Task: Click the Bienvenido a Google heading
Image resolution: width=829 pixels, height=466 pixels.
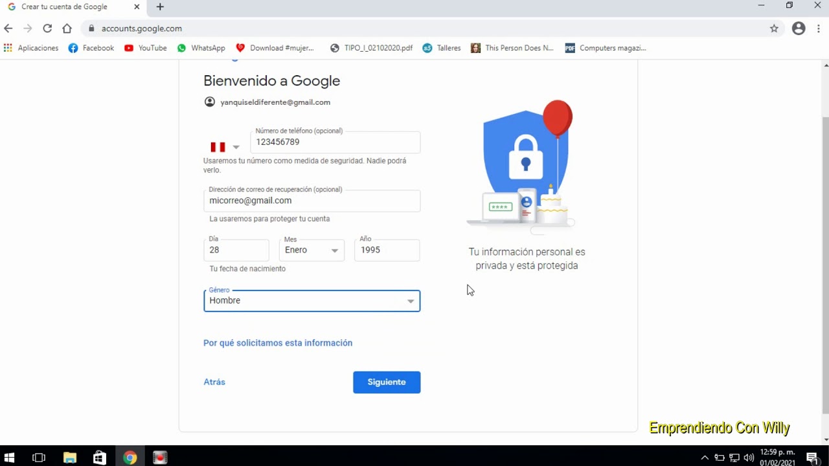Action: pos(271,81)
